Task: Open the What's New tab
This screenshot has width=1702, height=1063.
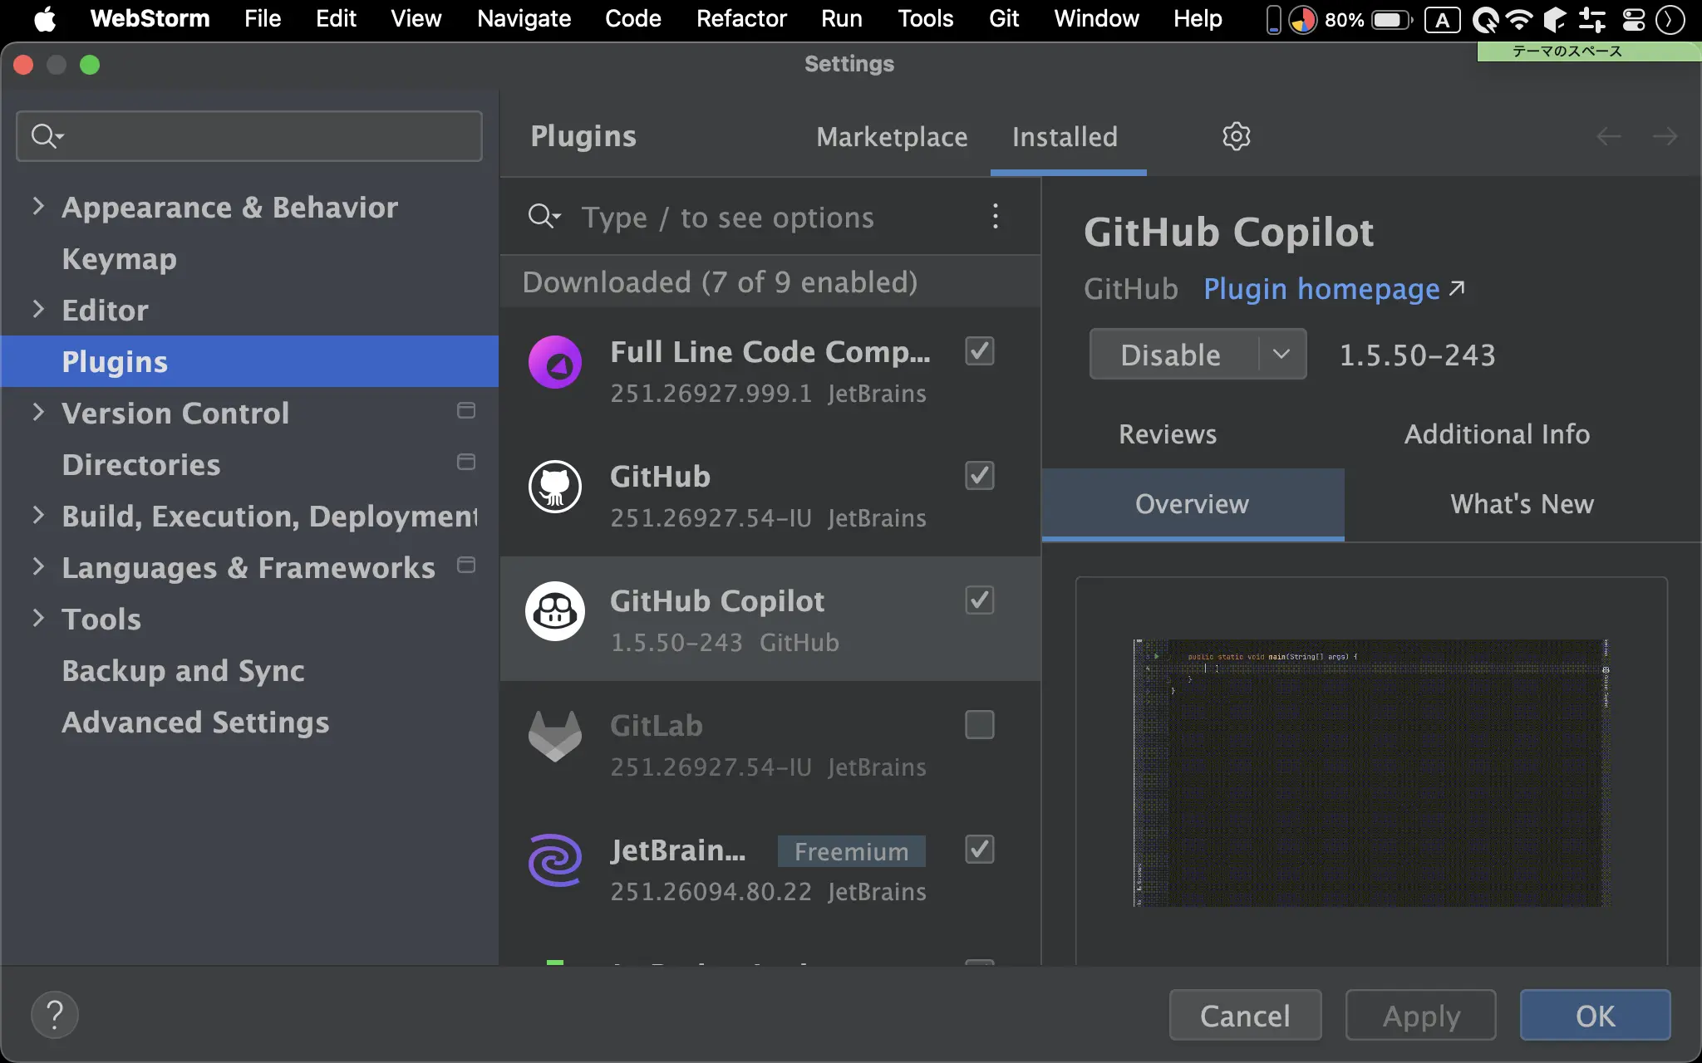Action: 1522,504
